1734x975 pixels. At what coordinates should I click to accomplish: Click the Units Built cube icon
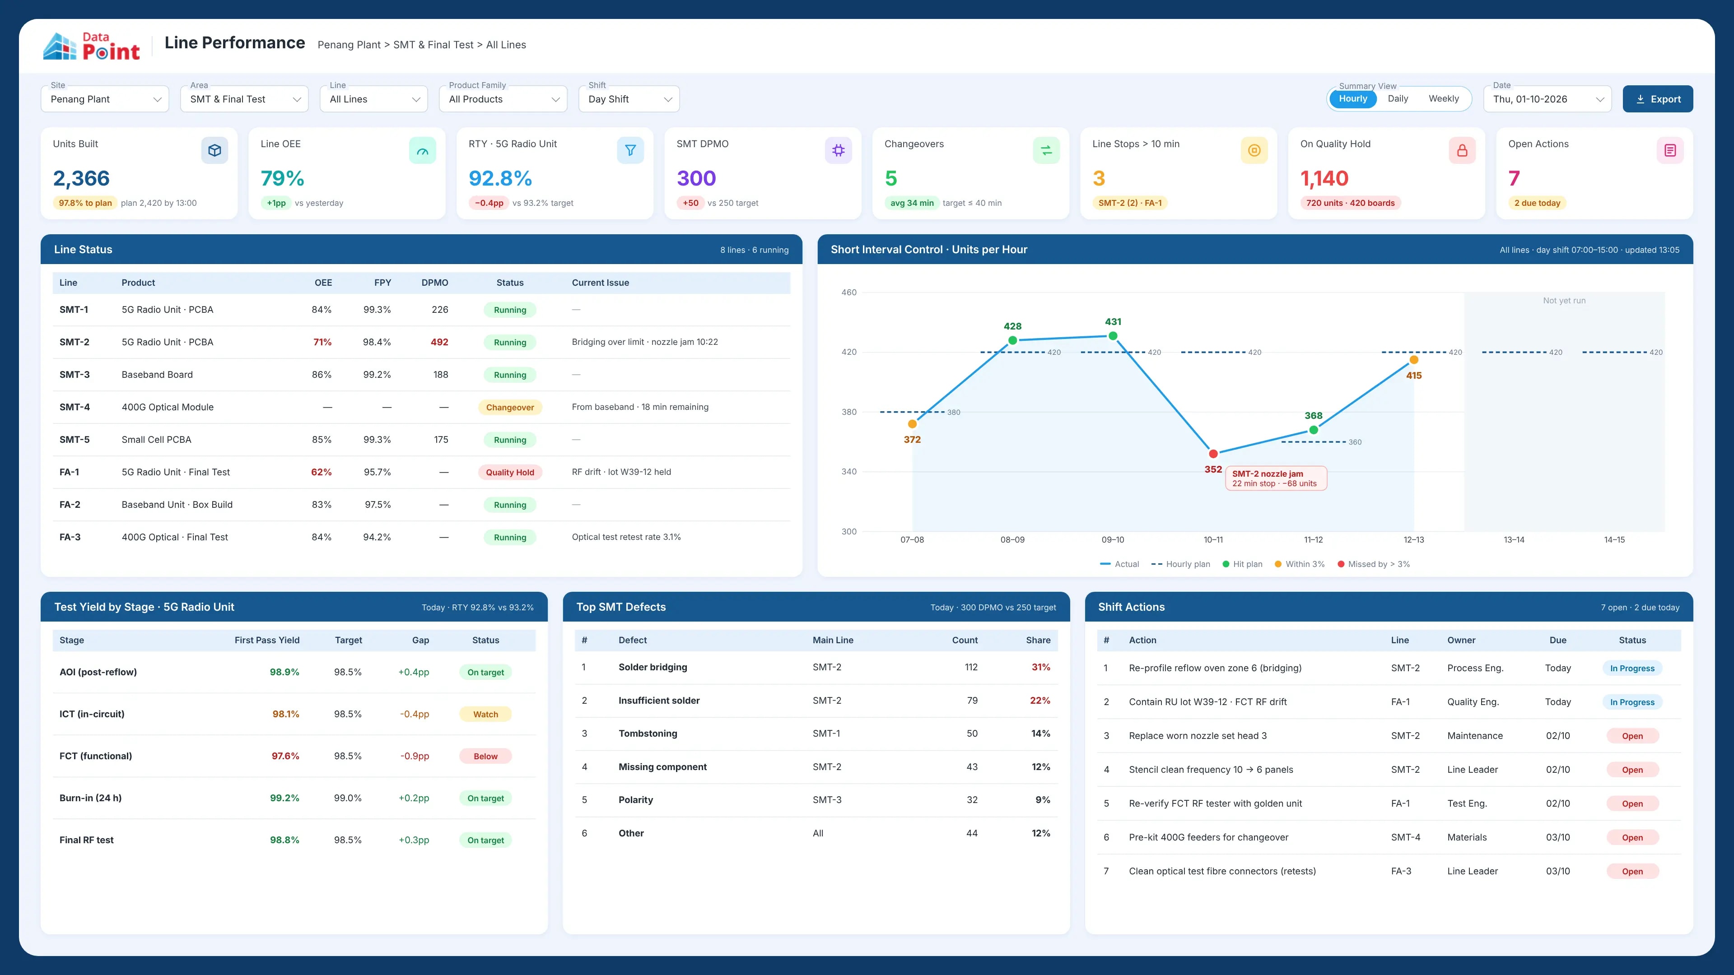click(x=215, y=150)
